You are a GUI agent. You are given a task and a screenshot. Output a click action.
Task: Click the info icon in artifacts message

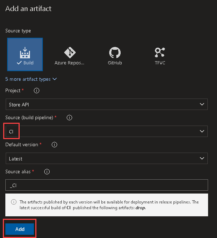[14, 202]
